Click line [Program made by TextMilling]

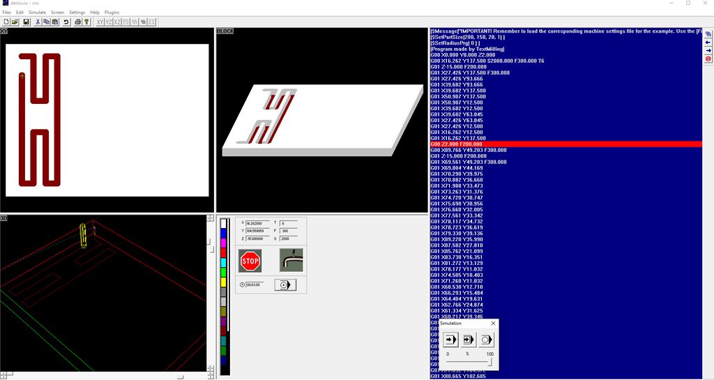tap(467, 49)
